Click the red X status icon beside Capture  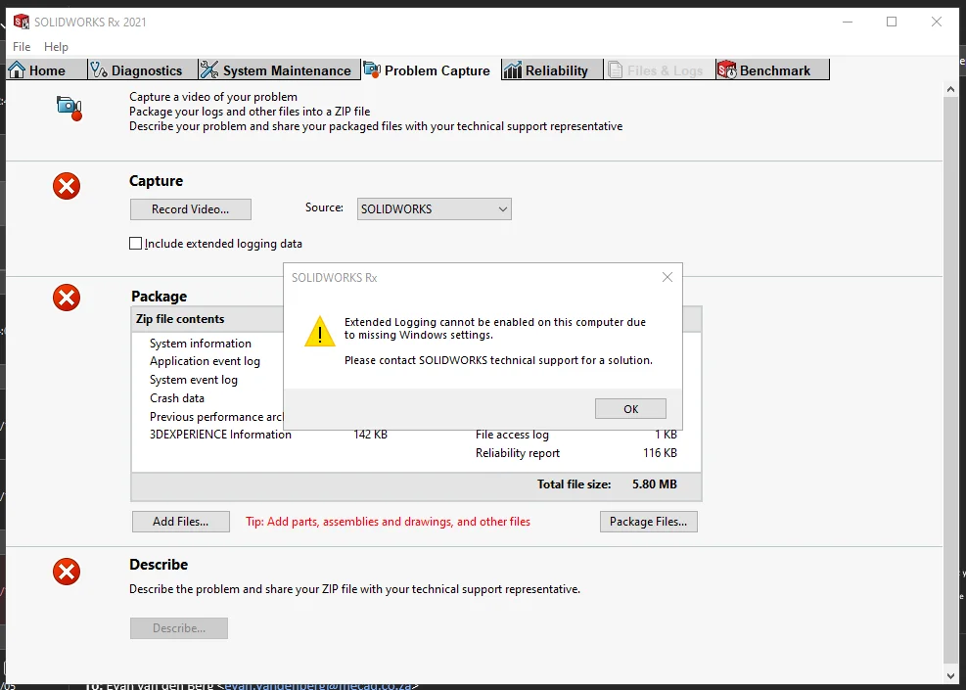tap(67, 186)
